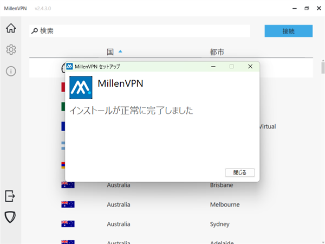
Task: Select the Australia text in the Brisbane row
Action: tap(119, 185)
